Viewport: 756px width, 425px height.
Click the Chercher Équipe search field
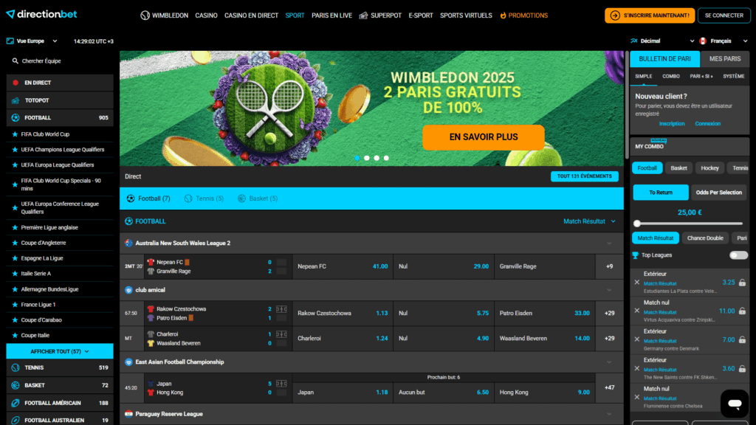[x=60, y=61]
